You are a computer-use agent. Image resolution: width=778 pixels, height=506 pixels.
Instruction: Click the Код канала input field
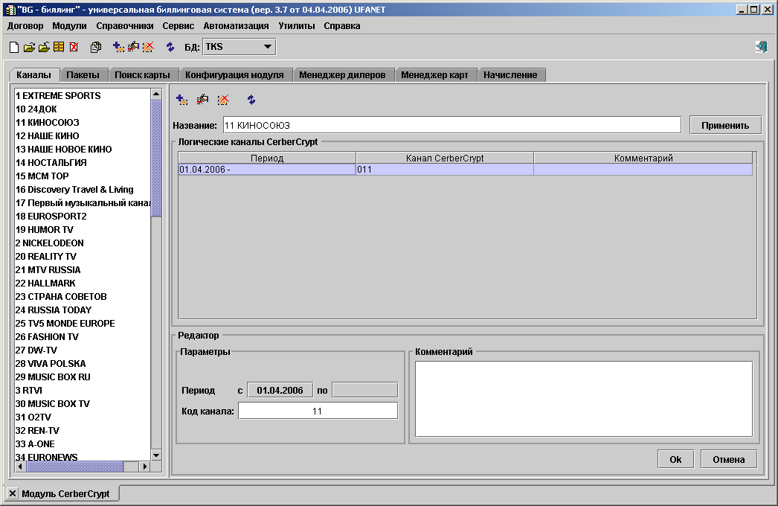tap(318, 411)
